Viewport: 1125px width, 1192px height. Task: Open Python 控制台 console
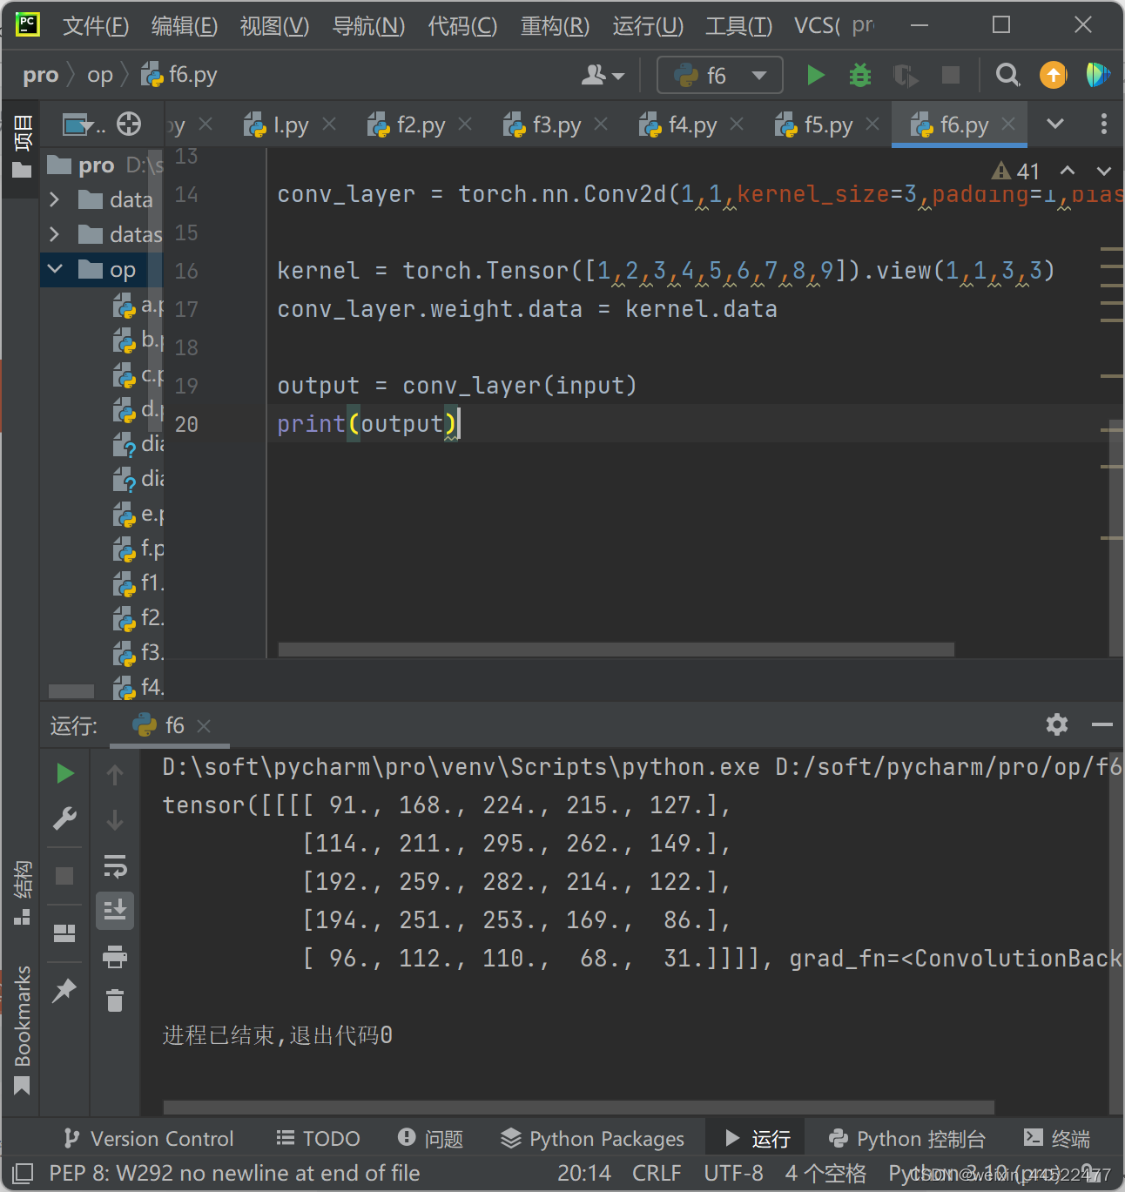906,1138
